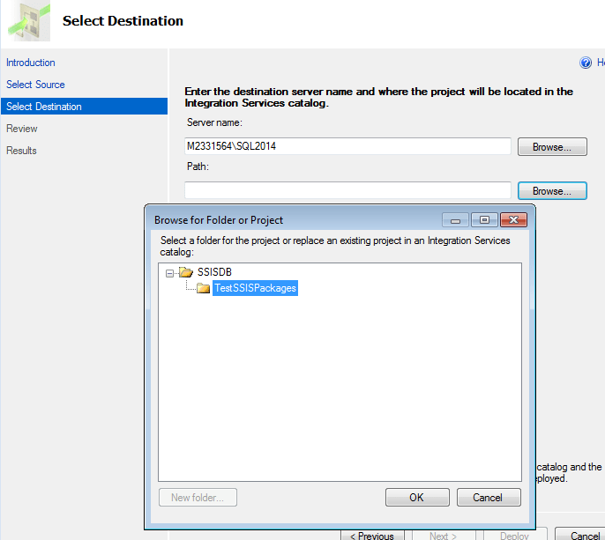Click the blue Help question mark icon
605x540 pixels.
point(586,63)
